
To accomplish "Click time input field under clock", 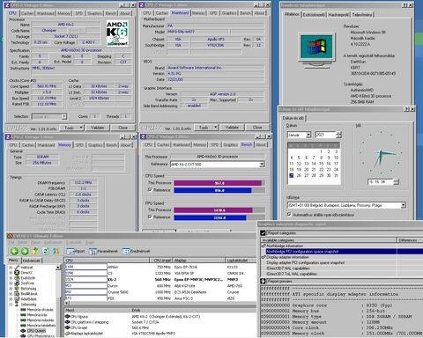I will point(380,182).
